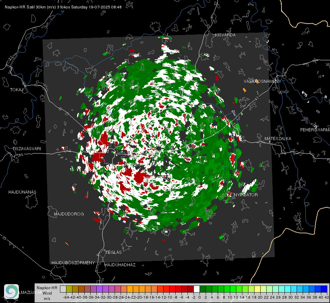Click the Napkor-HR Wind m/s legend caption
The width and height of the screenshot is (330, 303).
(47, 293)
